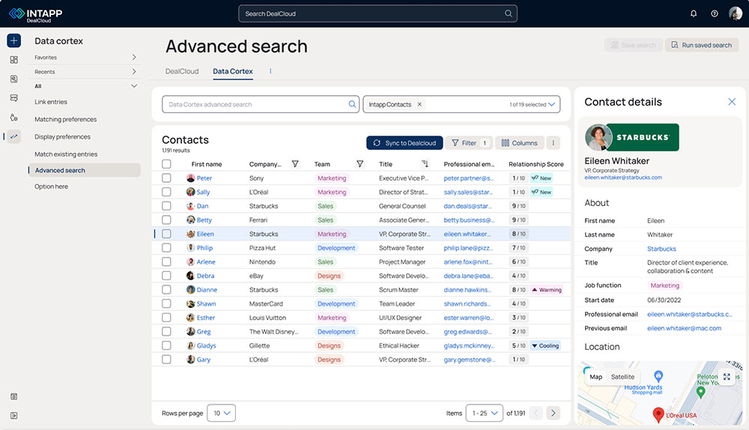Click the Save search button
749x430 pixels.
[x=634, y=45]
